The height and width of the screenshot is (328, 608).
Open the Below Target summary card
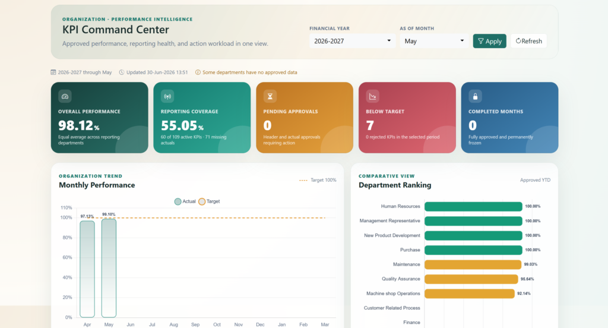pyautogui.click(x=407, y=118)
